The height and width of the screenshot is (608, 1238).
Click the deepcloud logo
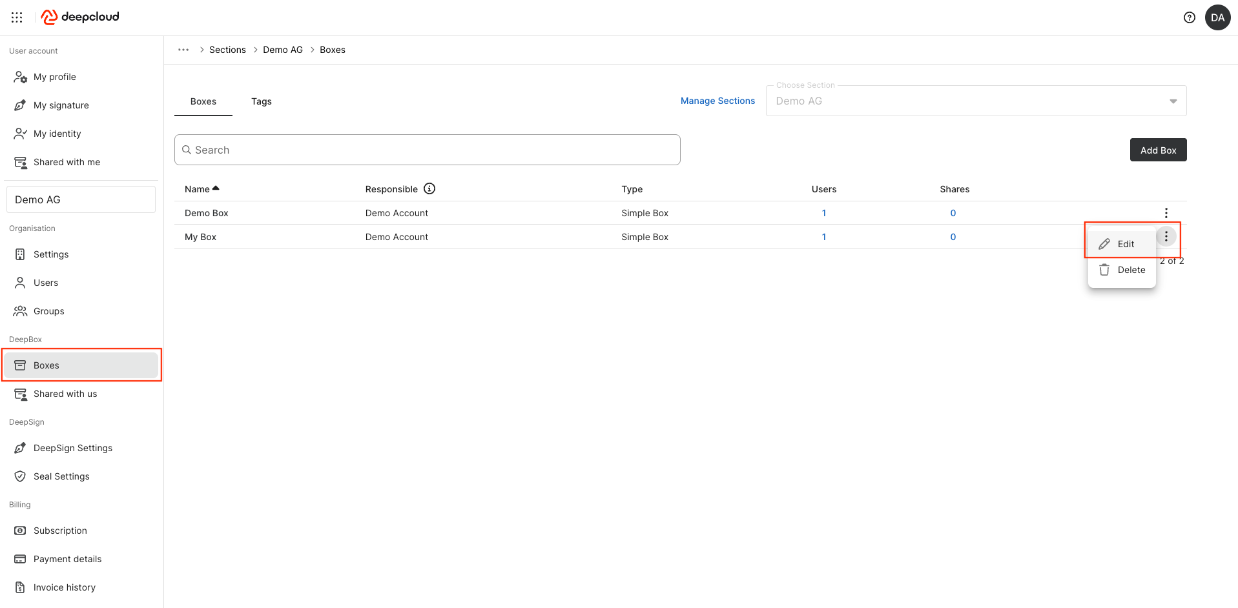pyautogui.click(x=81, y=17)
